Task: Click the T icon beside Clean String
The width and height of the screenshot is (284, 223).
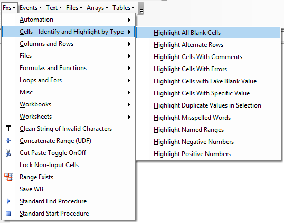Action: [x=8, y=129]
